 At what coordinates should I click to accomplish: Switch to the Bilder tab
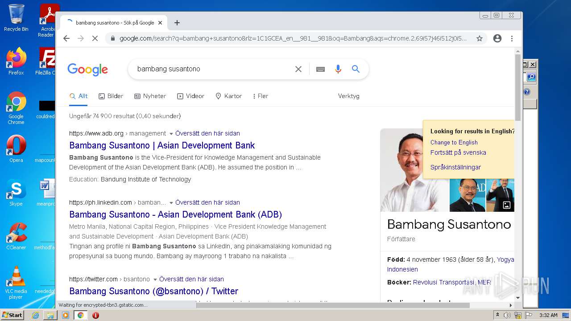[x=111, y=96]
